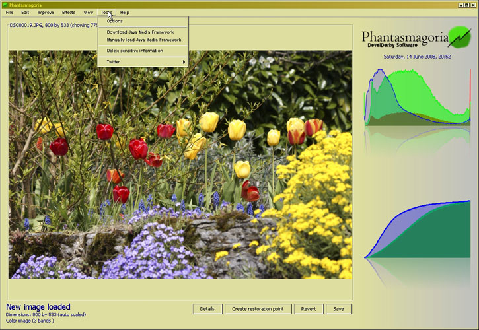Open the Help menu
This screenshot has width=479, height=330.
click(125, 13)
